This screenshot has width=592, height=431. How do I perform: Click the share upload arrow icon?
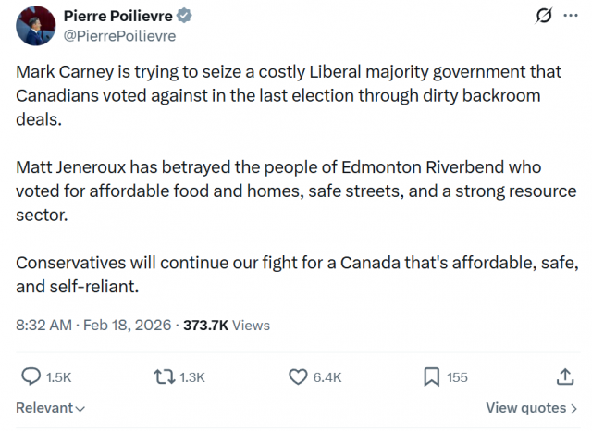click(564, 376)
